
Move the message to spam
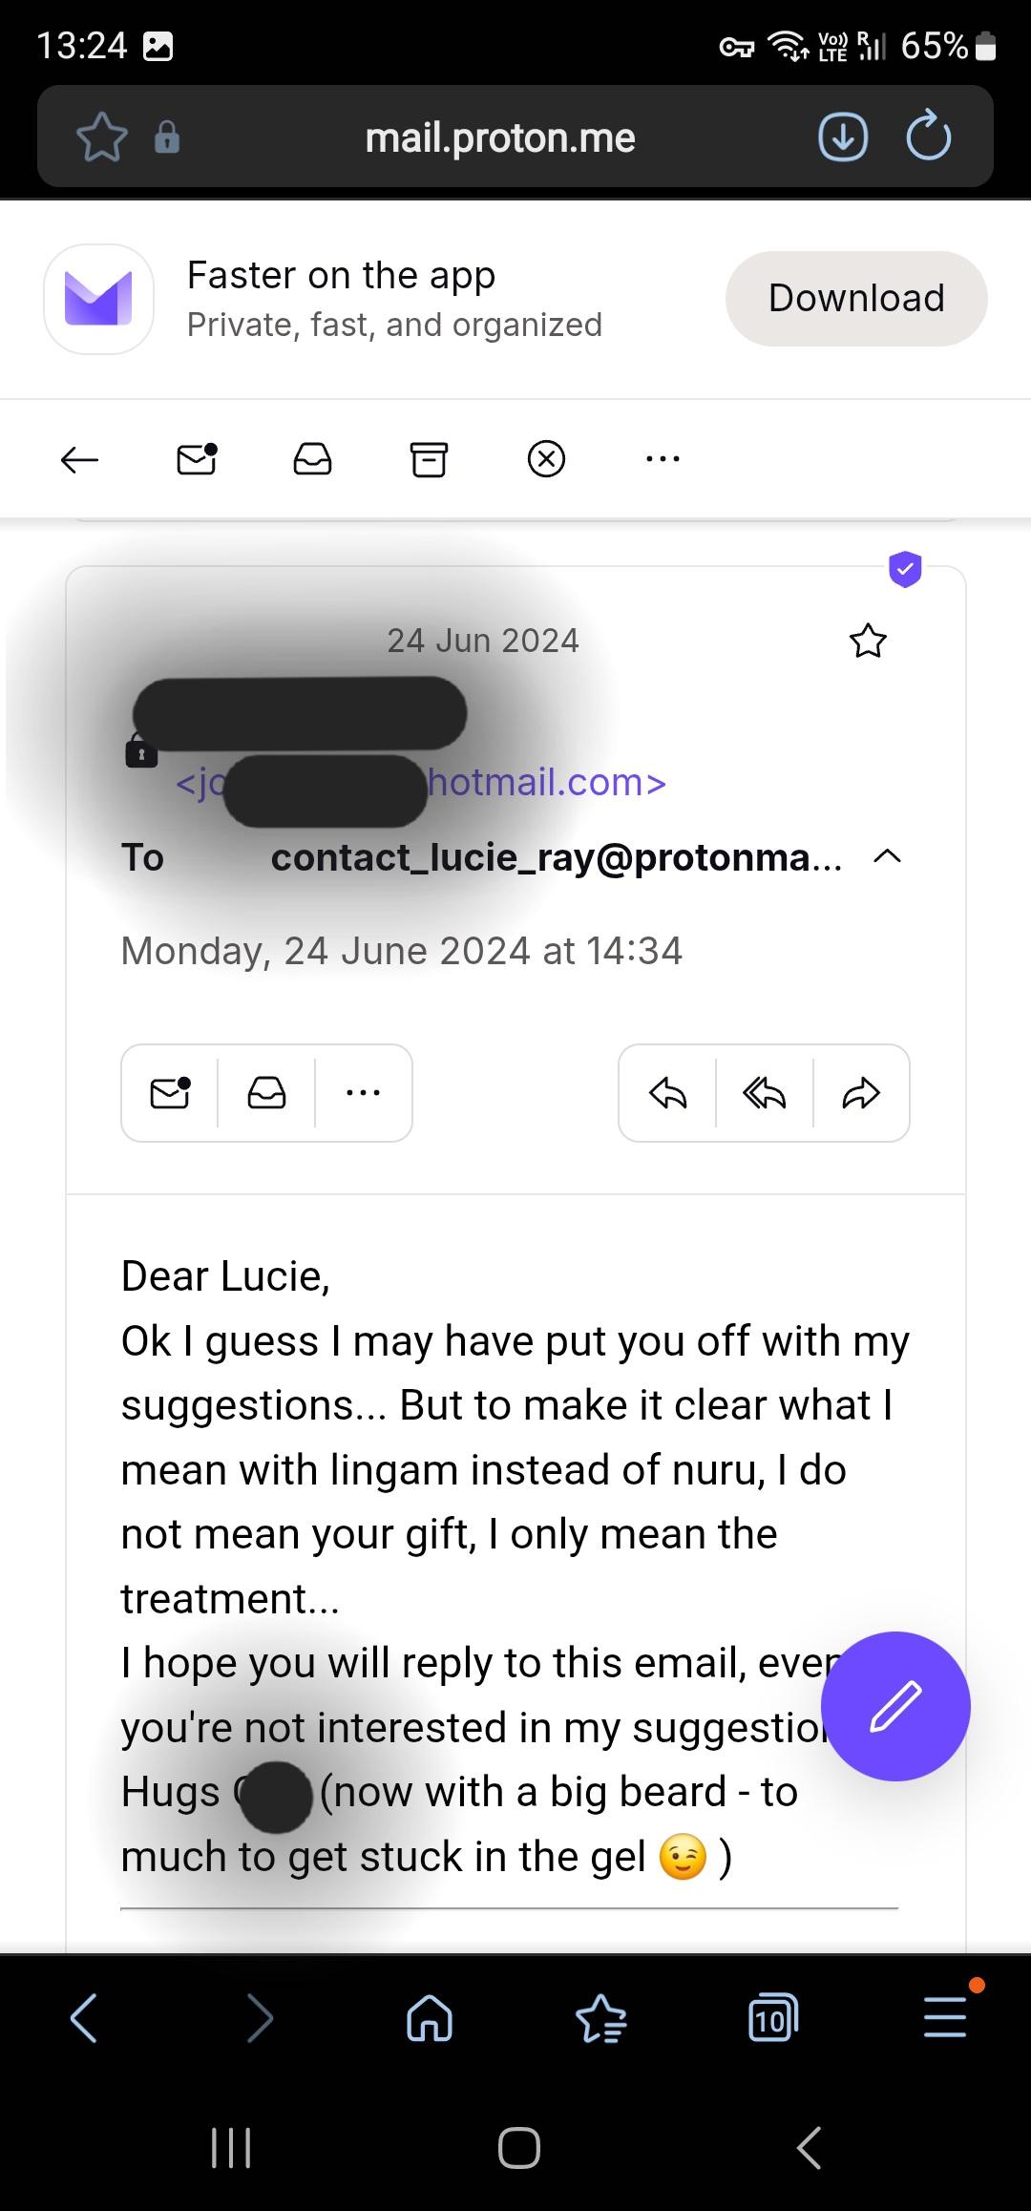546,459
